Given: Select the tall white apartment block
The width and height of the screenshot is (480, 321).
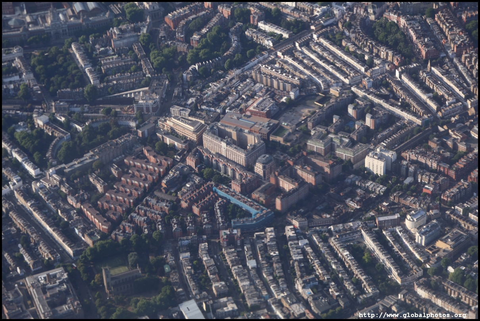Looking at the screenshot, I should coord(375,164).
